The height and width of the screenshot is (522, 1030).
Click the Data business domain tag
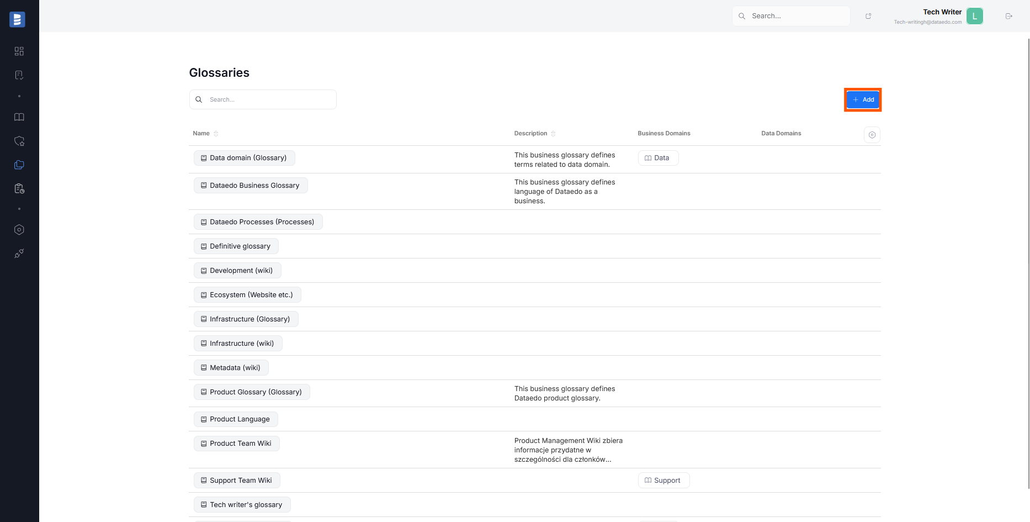coord(658,158)
